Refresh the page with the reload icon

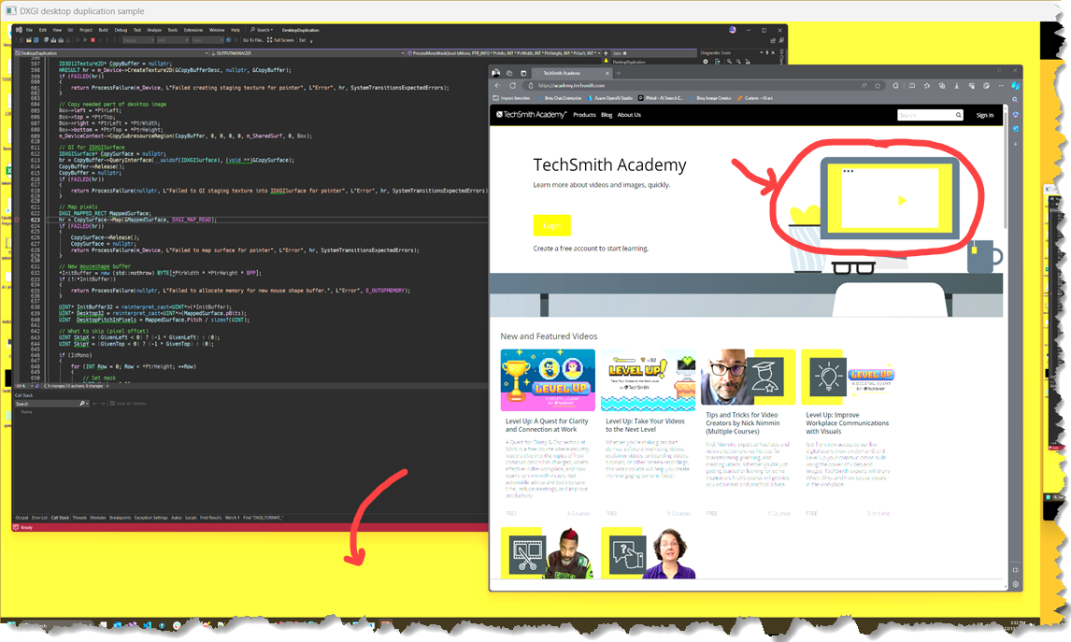pyautogui.click(x=512, y=84)
